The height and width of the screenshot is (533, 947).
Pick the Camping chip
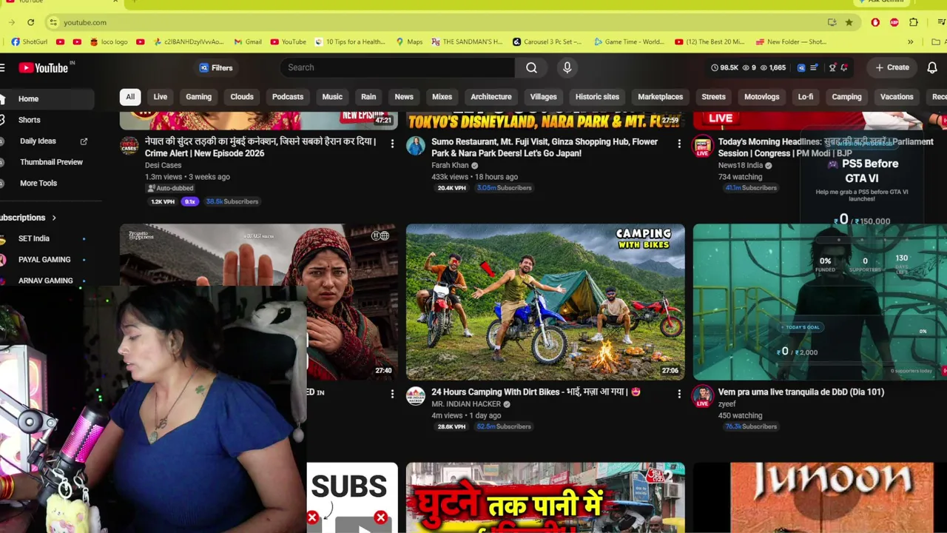click(x=846, y=97)
